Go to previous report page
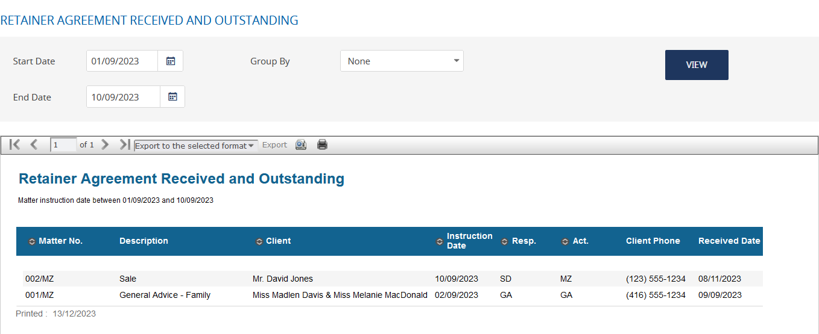This screenshot has width=819, height=334. pos(34,144)
